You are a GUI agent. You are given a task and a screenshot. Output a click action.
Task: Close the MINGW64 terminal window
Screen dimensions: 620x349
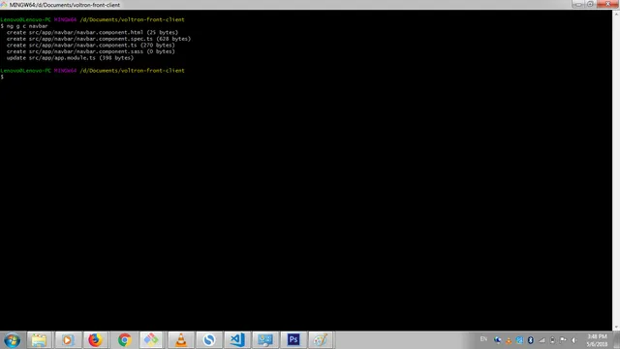click(607, 4)
